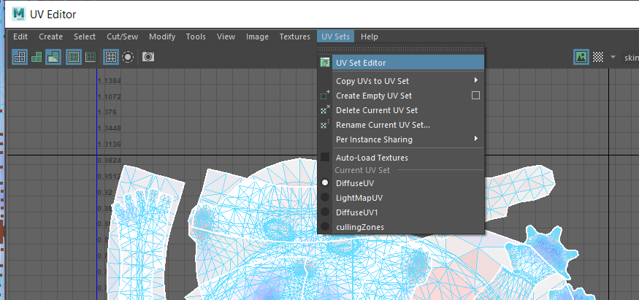Open the Textures menu

(x=294, y=36)
